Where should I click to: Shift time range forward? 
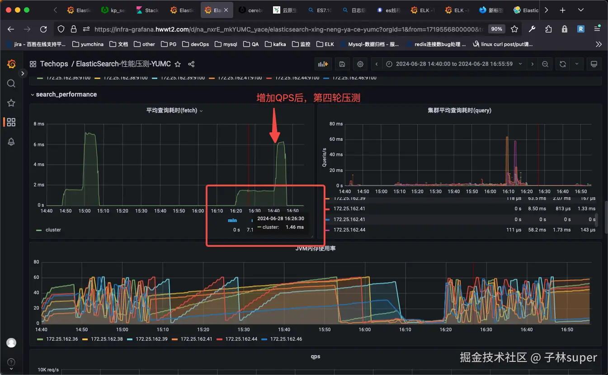click(x=533, y=64)
